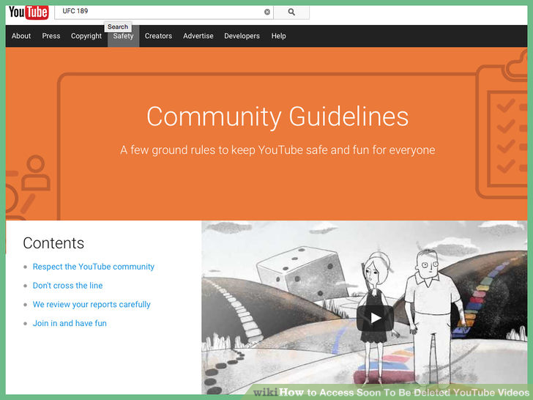Open Respect the YouTube community link
The height and width of the screenshot is (400, 533).
pos(94,267)
